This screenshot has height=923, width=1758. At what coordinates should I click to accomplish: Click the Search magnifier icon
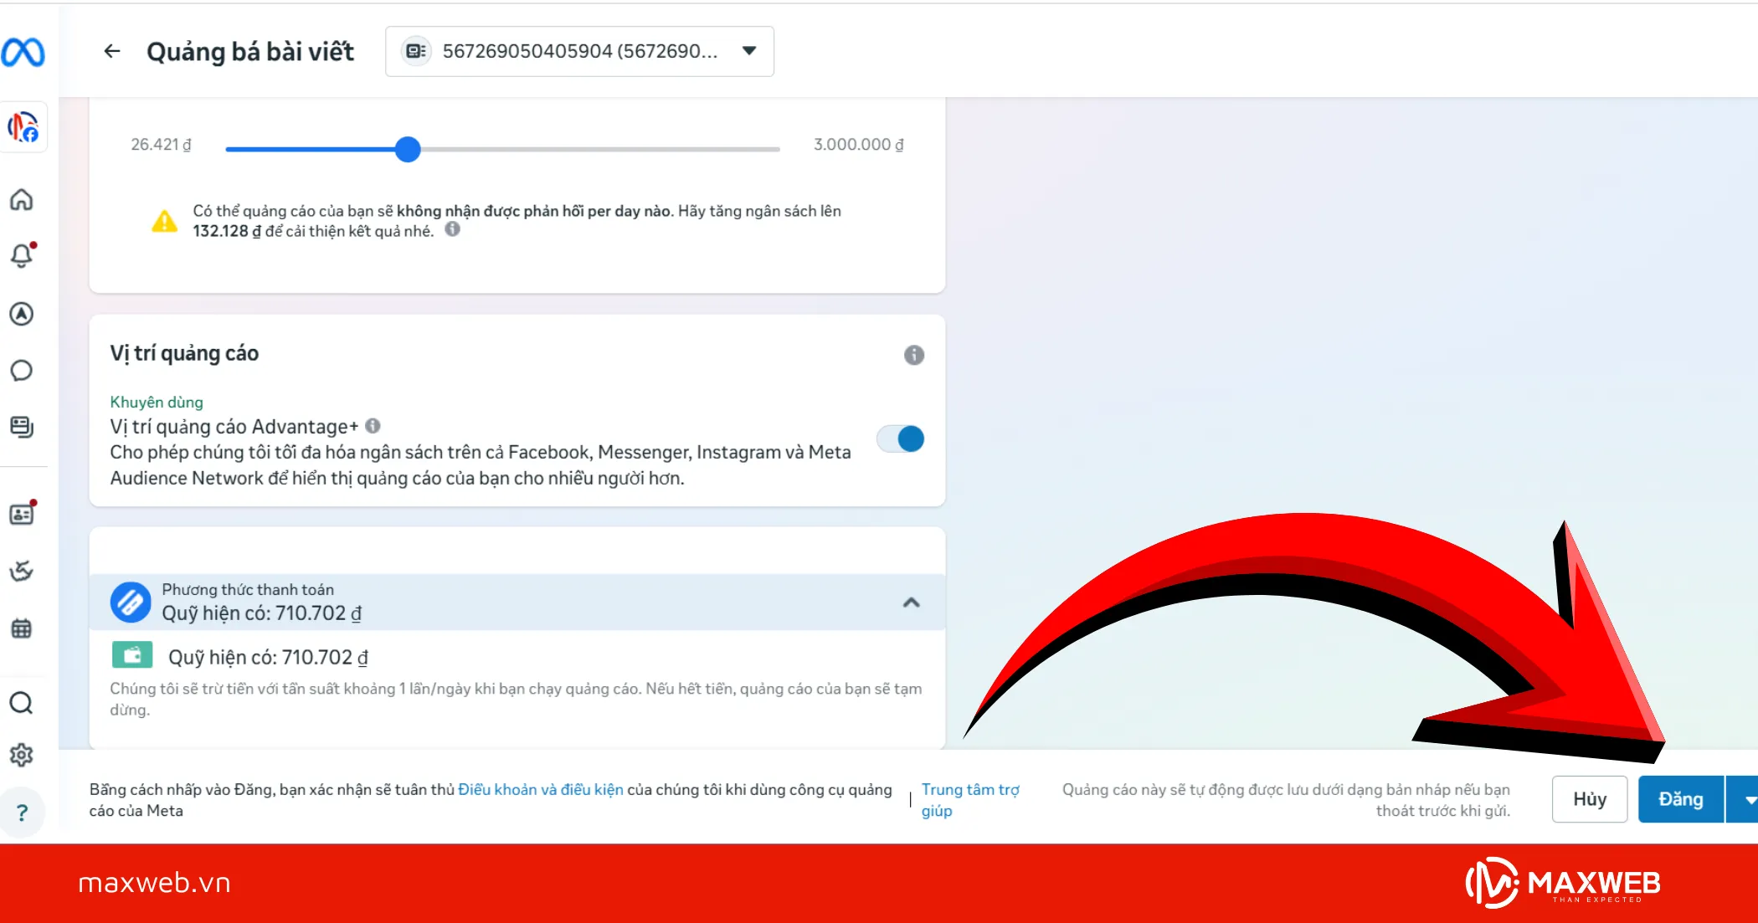click(22, 703)
